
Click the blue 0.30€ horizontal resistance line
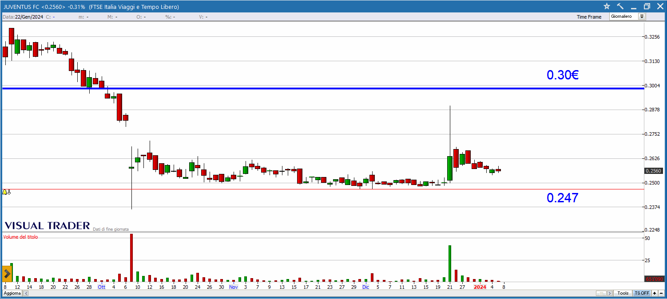click(323, 88)
